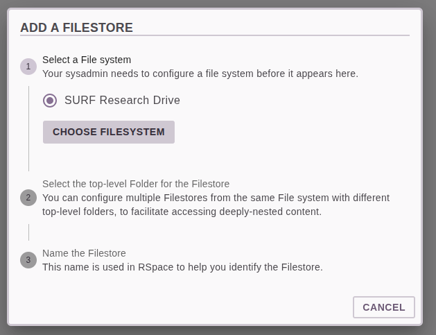The height and width of the screenshot is (335, 436).
Task: Click the step 2 number circle
Action: 28,198
